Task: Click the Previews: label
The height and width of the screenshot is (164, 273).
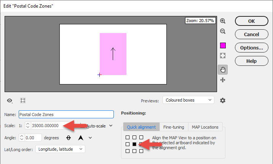Action: [150, 101]
